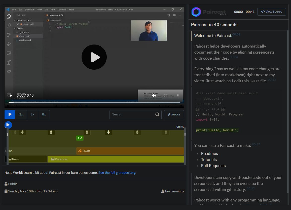Click the small play icon beside 0:00 / 0:40
Image resolution: width=291 pixels, height=210 pixels.
11,96
